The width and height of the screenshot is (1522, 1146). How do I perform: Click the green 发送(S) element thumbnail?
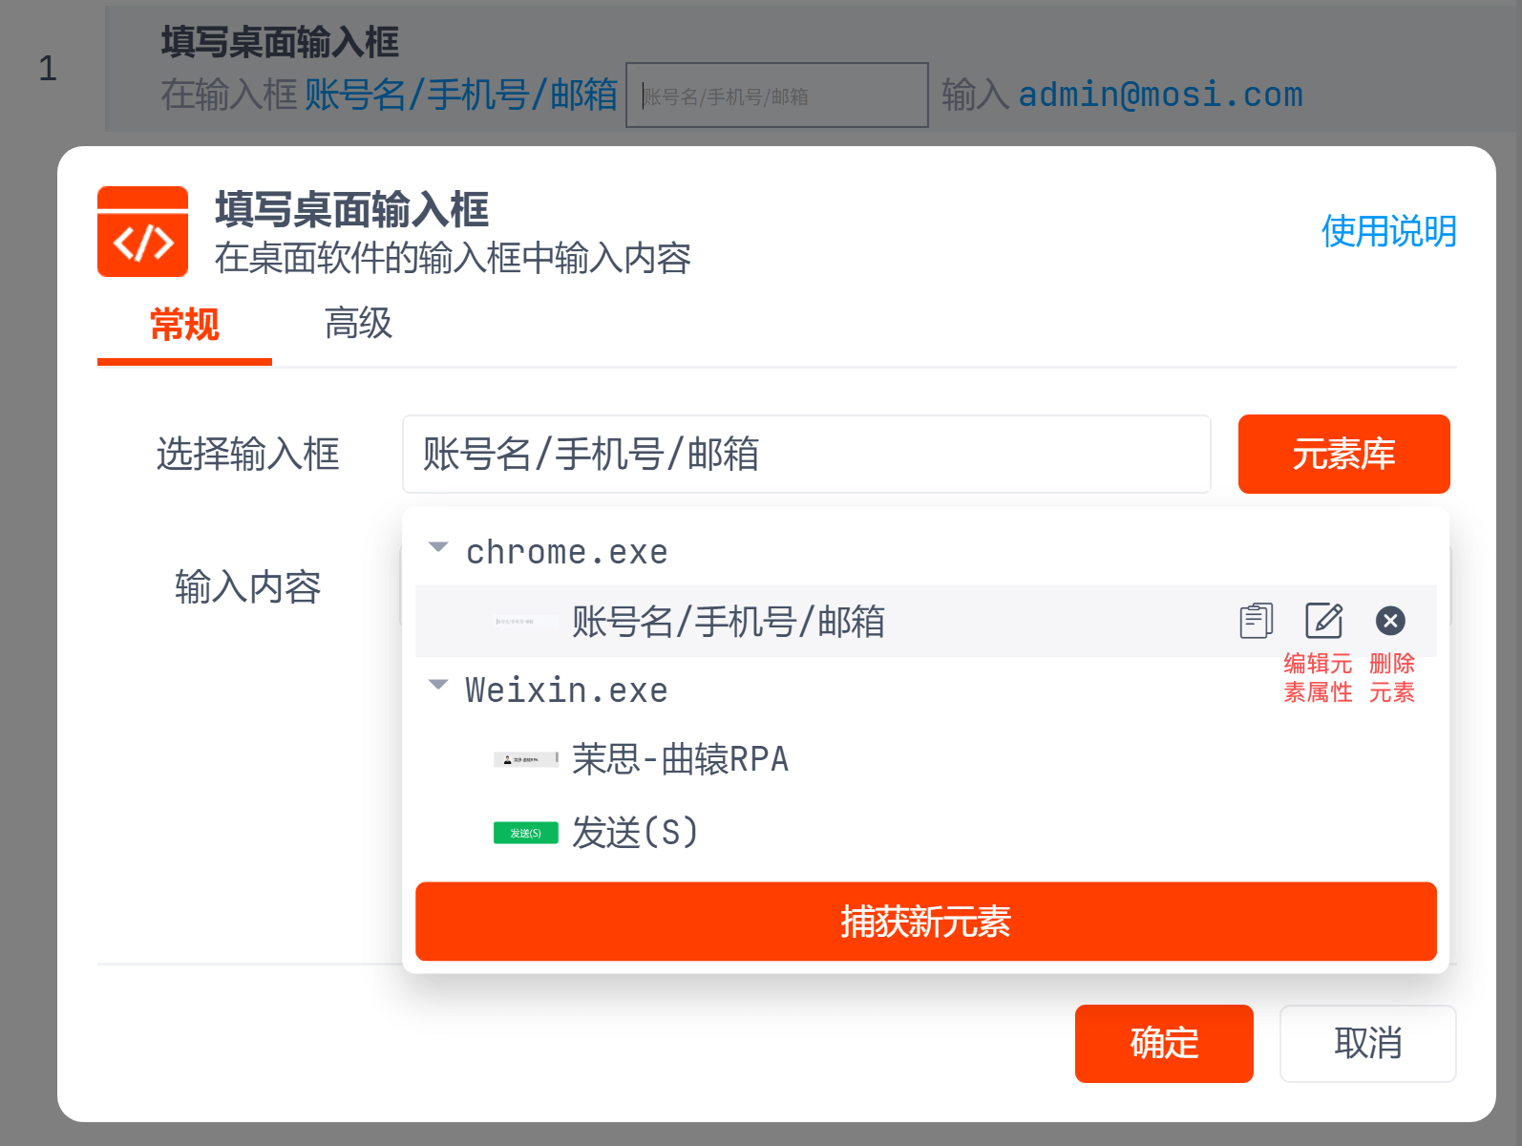pos(525,833)
